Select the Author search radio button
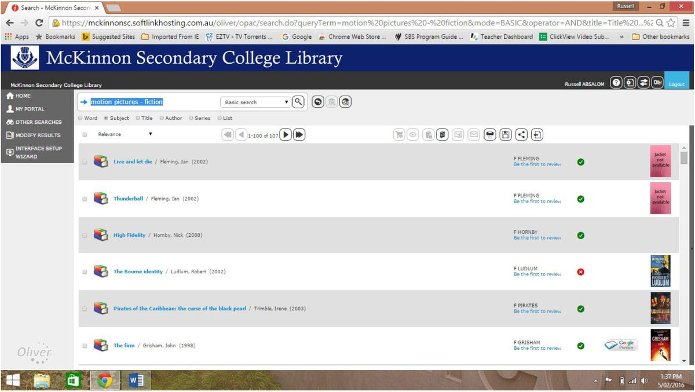Image resolution: width=695 pixels, height=392 pixels. [x=162, y=118]
